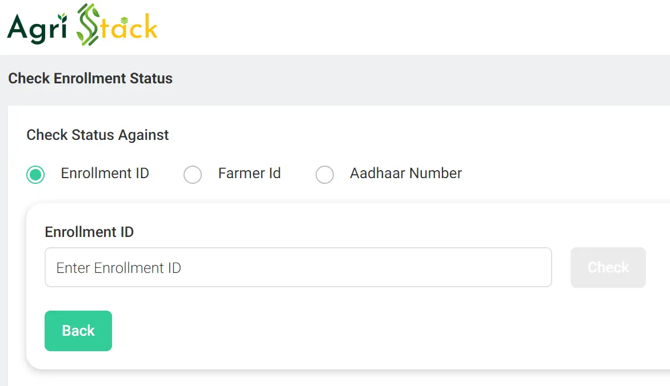Click the Farmer Id label text
This screenshot has width=670, height=386.
point(249,174)
